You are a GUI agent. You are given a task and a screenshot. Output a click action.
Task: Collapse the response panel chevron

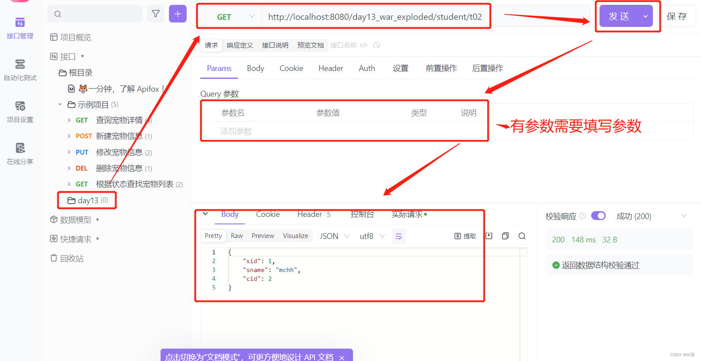206,214
